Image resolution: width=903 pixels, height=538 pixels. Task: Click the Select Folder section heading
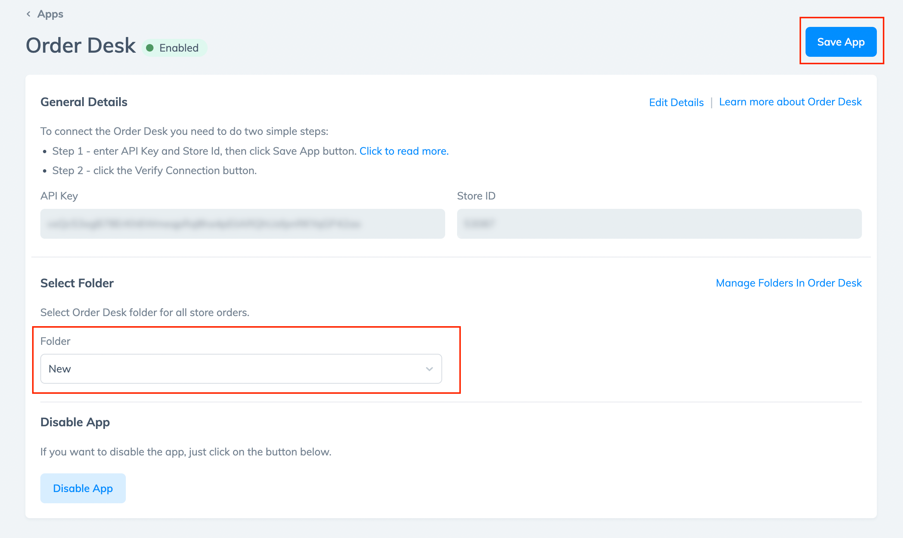(77, 283)
